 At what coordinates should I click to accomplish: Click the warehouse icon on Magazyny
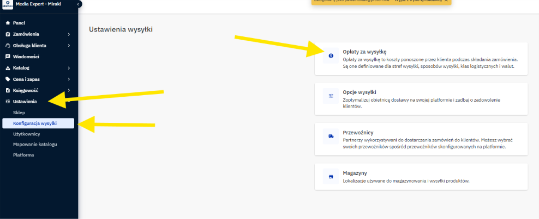(x=331, y=177)
